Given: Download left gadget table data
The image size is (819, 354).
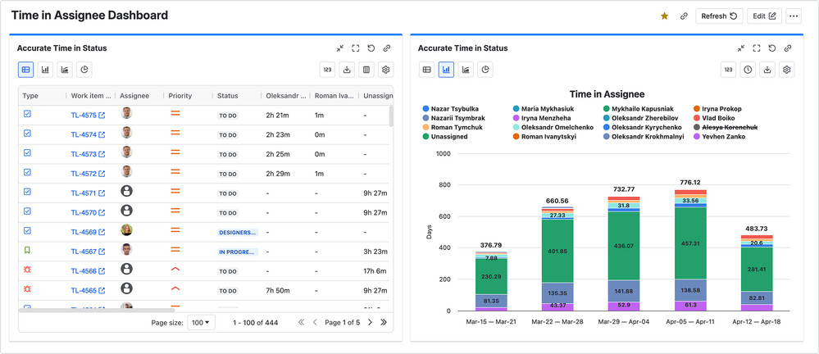Looking at the screenshot, I should point(347,70).
